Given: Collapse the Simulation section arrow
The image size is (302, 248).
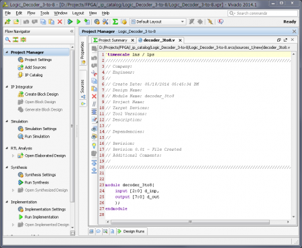Looking at the screenshot, I should pyautogui.click(x=7, y=121).
